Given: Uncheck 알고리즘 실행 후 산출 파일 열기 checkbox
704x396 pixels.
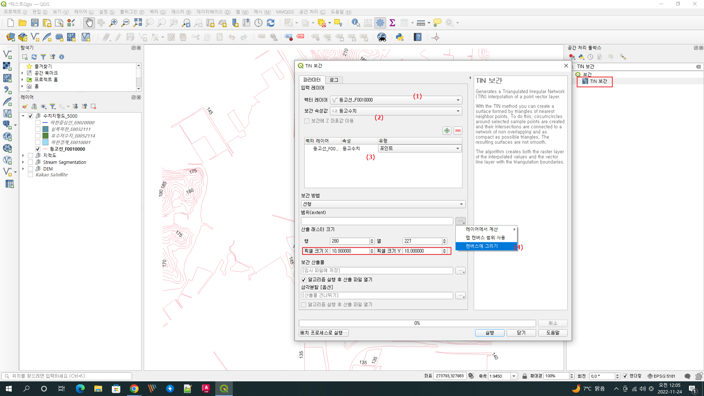Looking at the screenshot, I should coord(304,280).
